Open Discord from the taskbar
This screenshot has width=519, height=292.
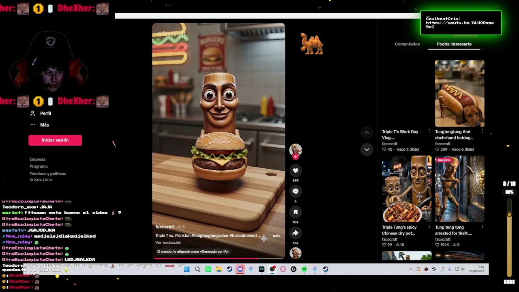[240, 269]
